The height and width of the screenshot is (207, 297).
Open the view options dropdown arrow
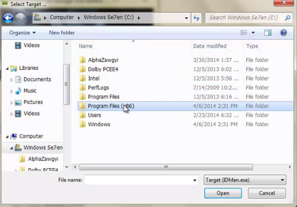tap(253, 33)
